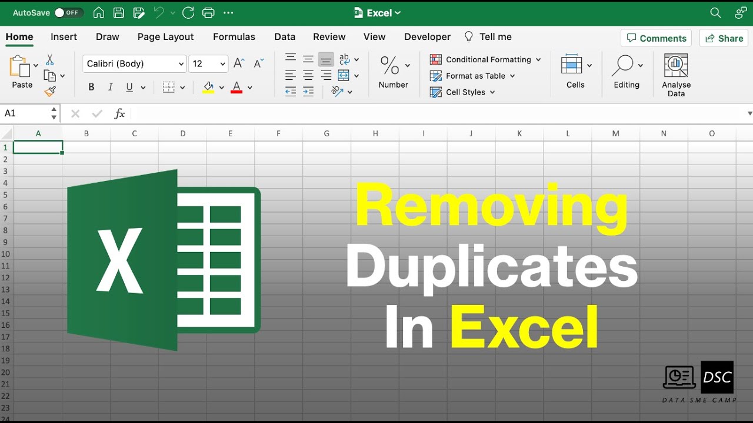753x423 pixels.
Task: Switch to the View tab
Action: click(374, 36)
